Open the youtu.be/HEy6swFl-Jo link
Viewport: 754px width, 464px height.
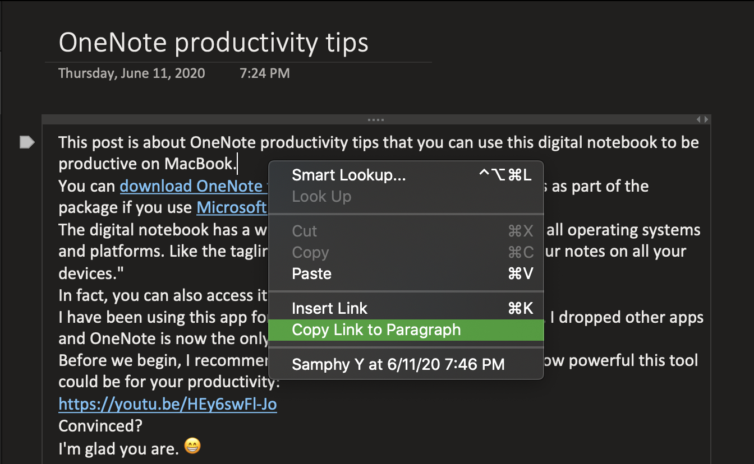point(168,404)
